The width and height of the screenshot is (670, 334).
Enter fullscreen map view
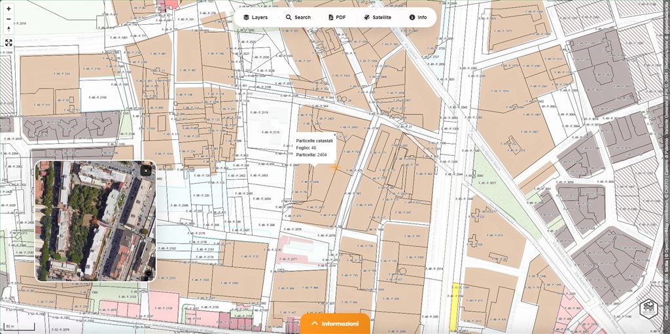(9, 42)
